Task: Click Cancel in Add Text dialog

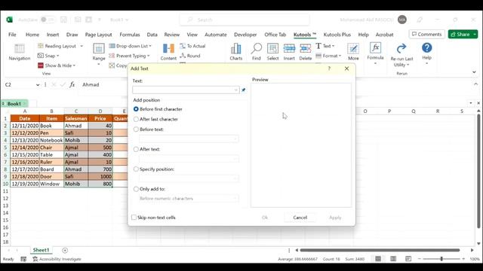Action: [x=300, y=218]
